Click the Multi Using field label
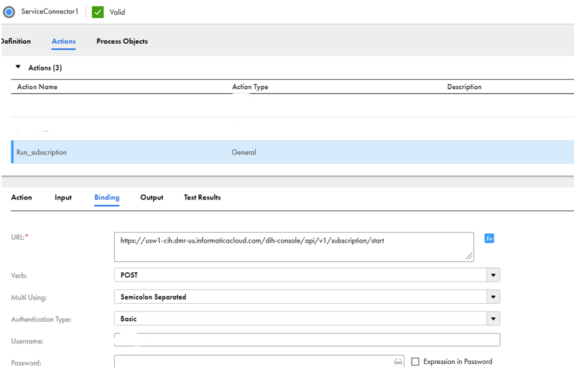574x377 pixels. coord(29,297)
